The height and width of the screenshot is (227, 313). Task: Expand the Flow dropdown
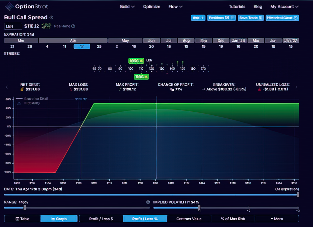tap(175, 7)
